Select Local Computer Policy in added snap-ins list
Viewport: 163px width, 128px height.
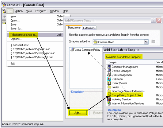click(x=87, y=50)
